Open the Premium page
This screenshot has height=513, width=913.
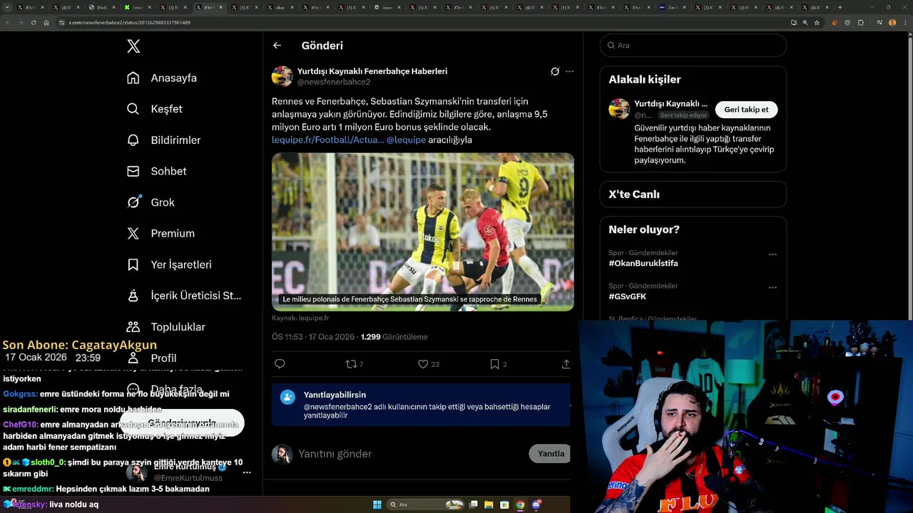(160, 233)
